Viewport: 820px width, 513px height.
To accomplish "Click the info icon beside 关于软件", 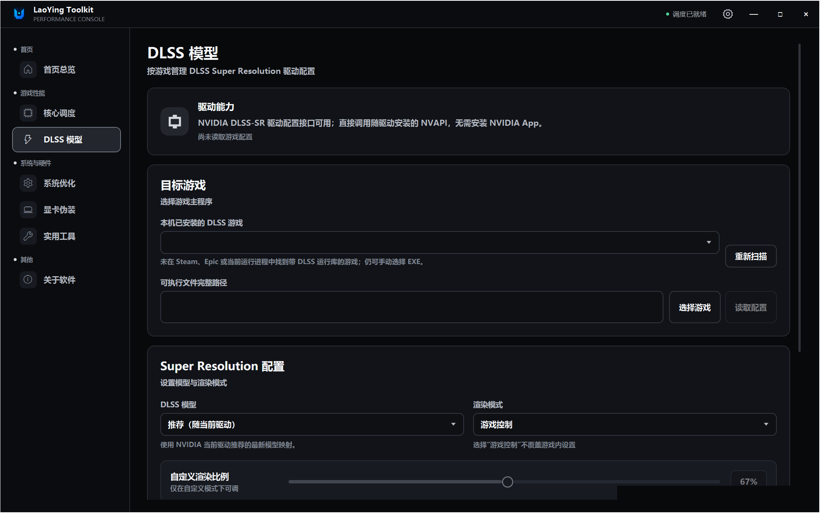I will click(28, 280).
